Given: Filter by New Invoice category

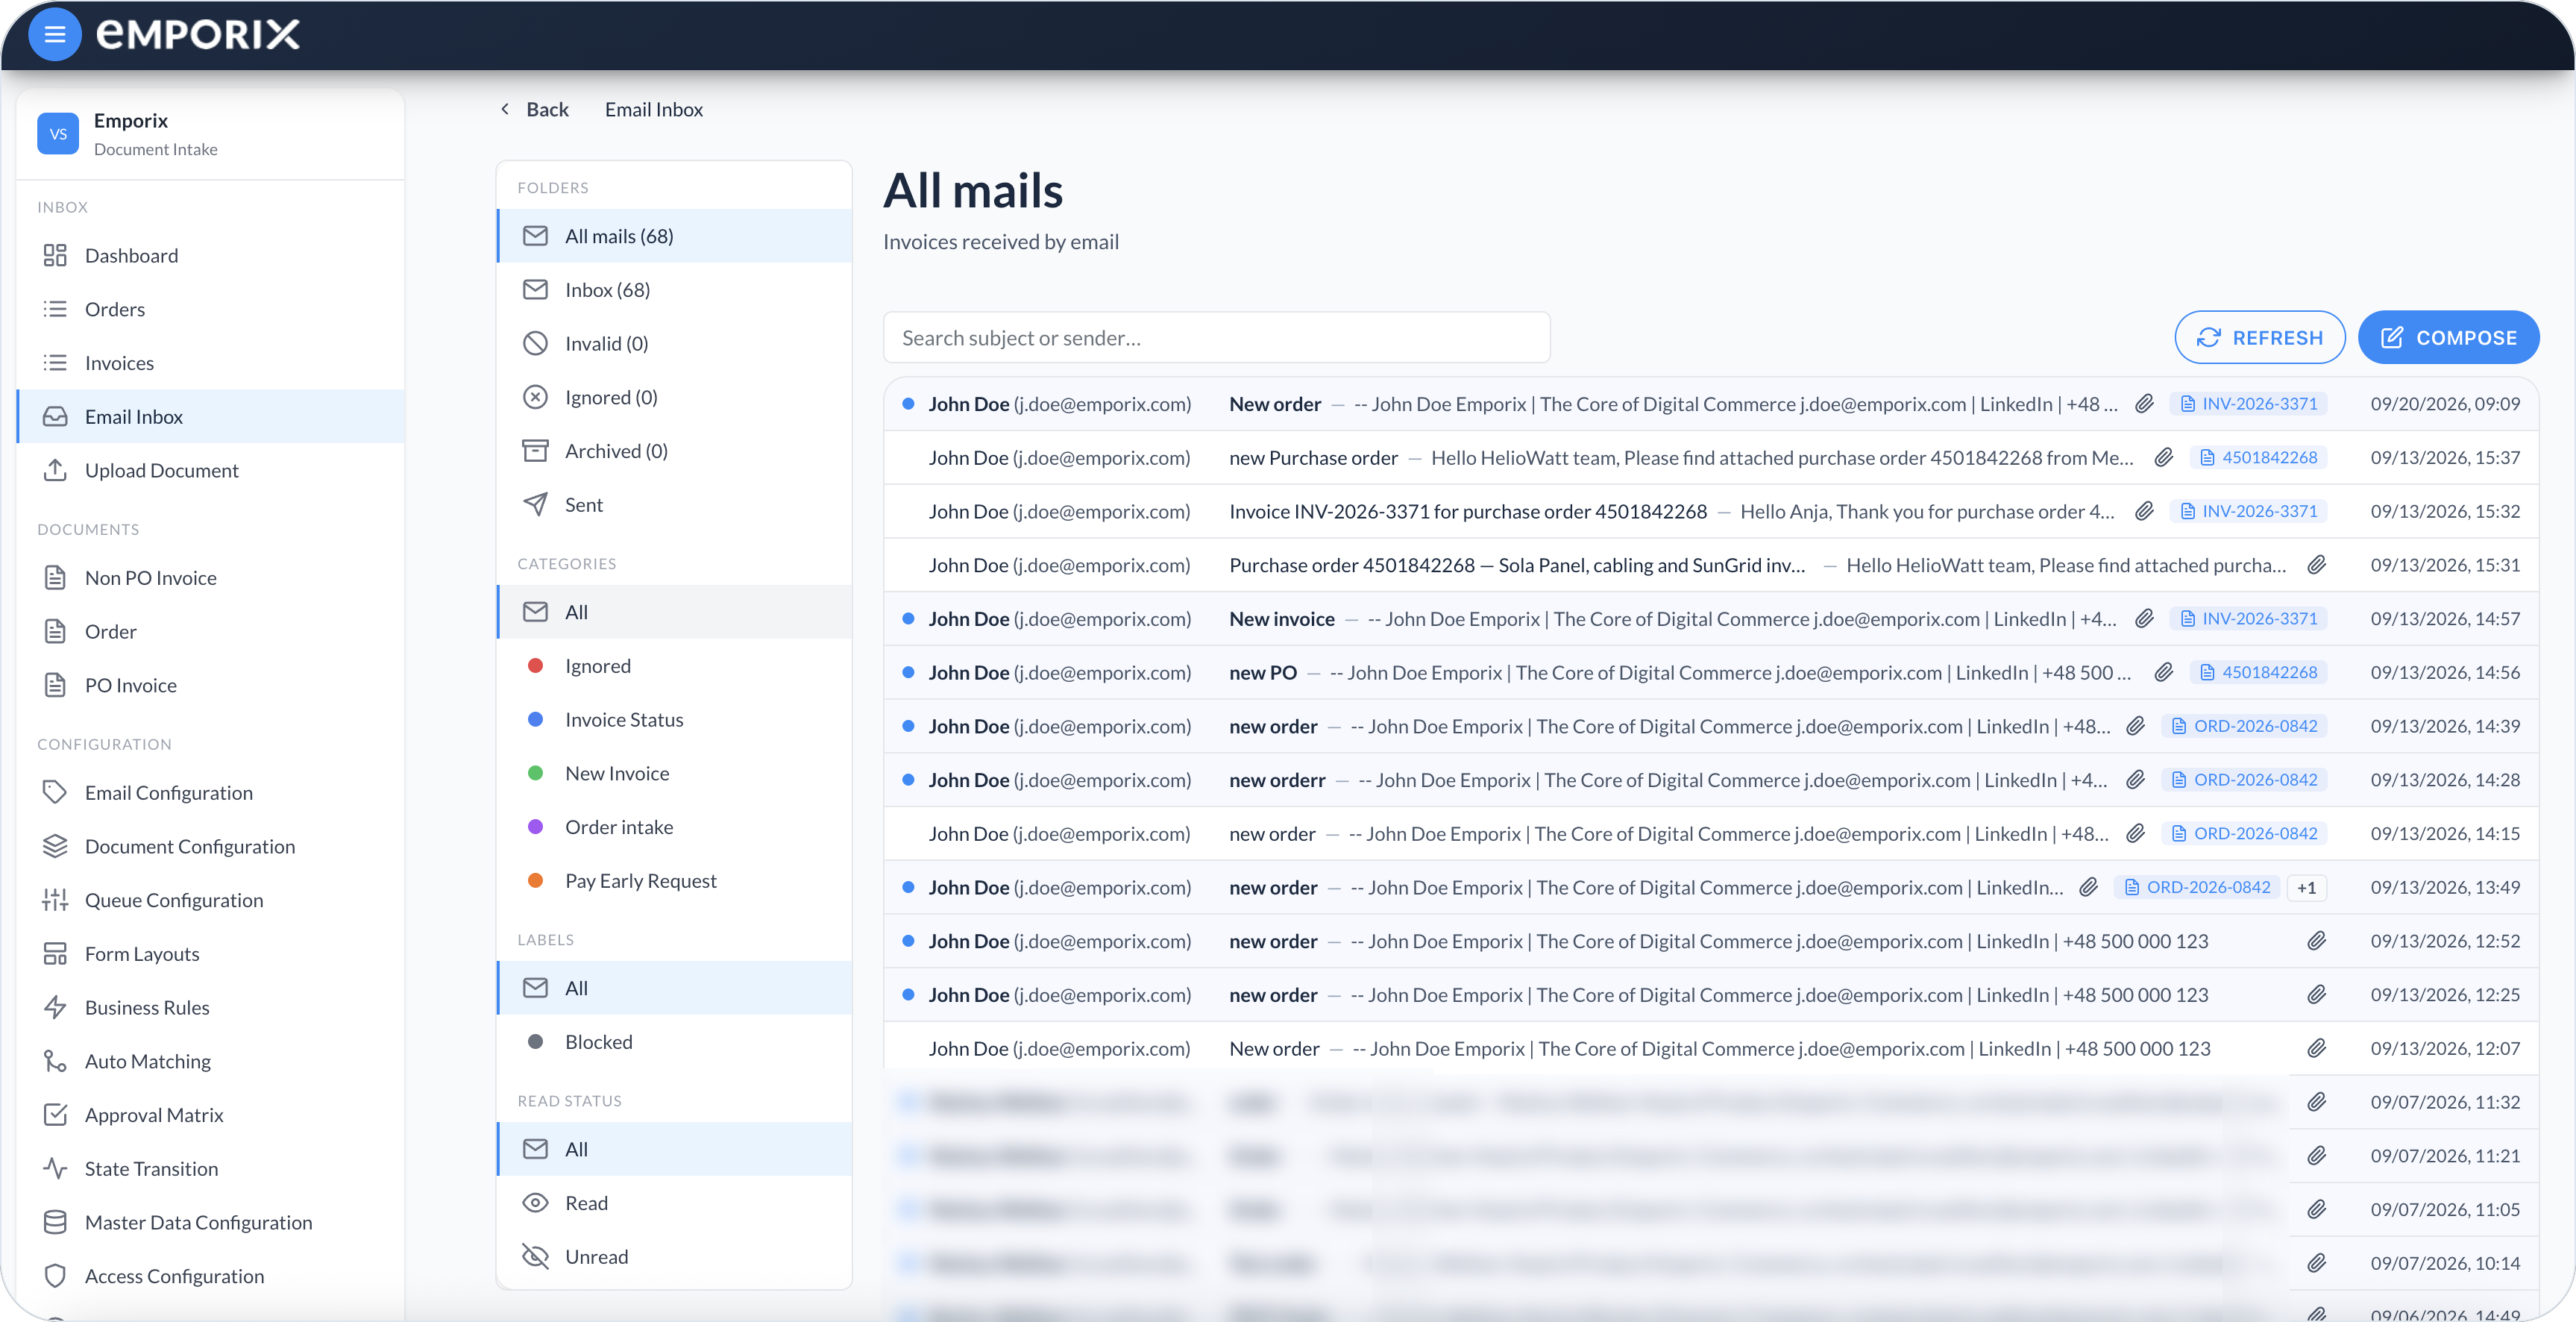Looking at the screenshot, I should pos(674,773).
